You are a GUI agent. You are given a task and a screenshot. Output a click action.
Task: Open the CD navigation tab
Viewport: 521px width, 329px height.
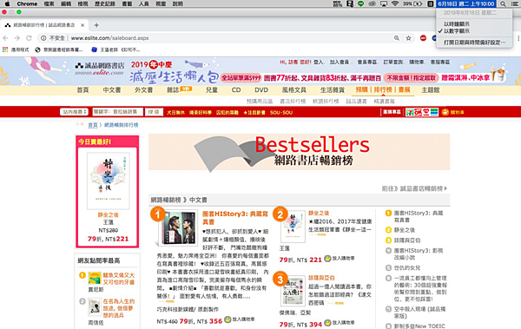236,89
